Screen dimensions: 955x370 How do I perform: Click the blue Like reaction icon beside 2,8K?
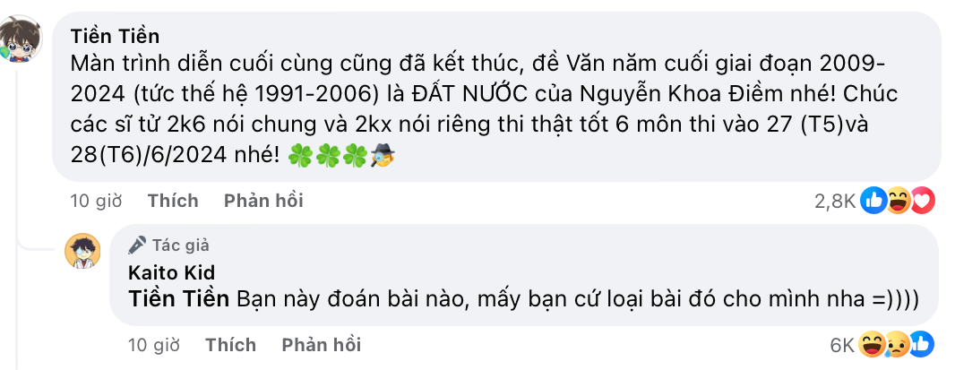click(x=873, y=201)
